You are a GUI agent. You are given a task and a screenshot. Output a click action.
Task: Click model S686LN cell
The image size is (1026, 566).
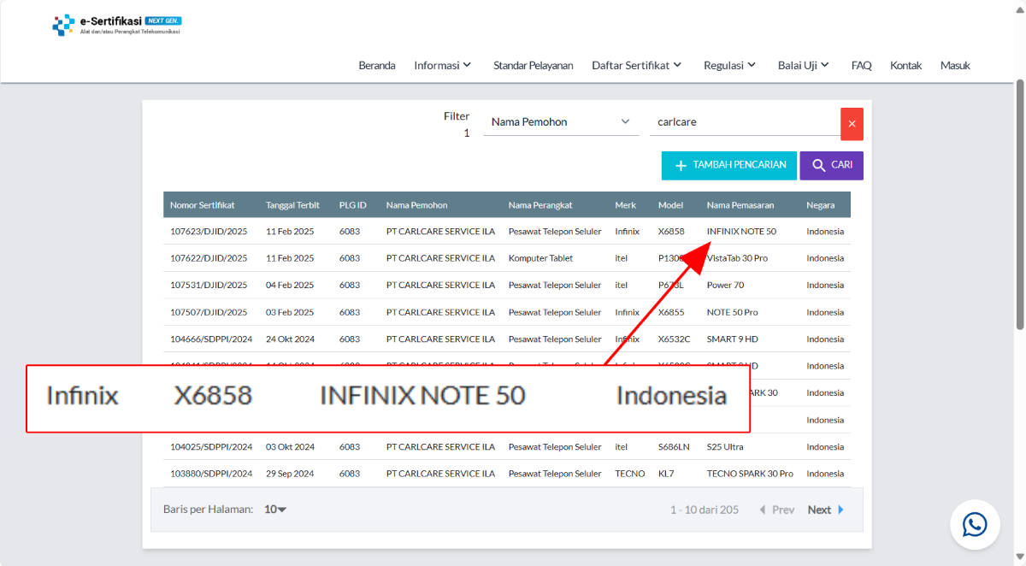(674, 447)
